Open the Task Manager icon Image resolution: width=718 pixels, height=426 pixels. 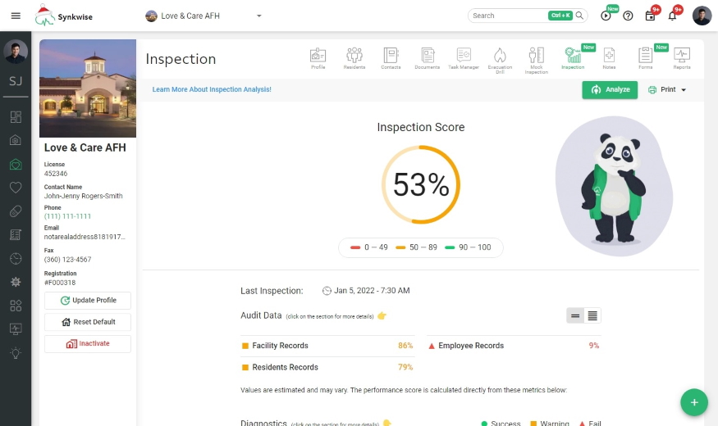coord(464,58)
